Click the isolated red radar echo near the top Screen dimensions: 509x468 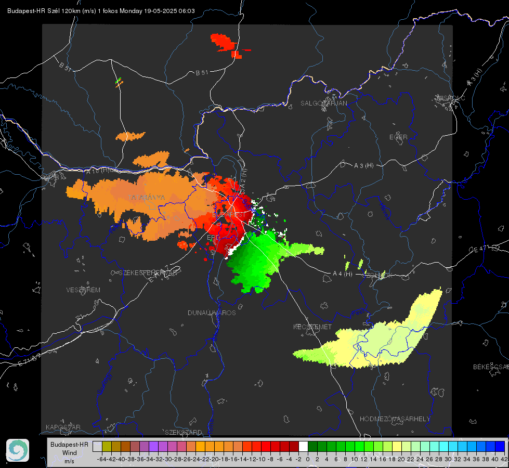[x=224, y=43]
